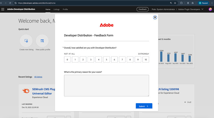Image resolution: width=214 pixels, height=118 pixels.
Task: Click the browser back arrow
Action: point(2,3)
